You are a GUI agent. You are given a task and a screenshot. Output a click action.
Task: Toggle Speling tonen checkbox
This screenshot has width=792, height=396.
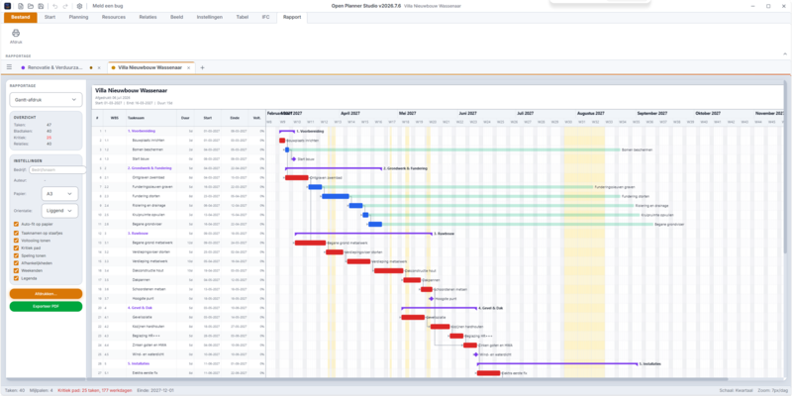coord(17,256)
